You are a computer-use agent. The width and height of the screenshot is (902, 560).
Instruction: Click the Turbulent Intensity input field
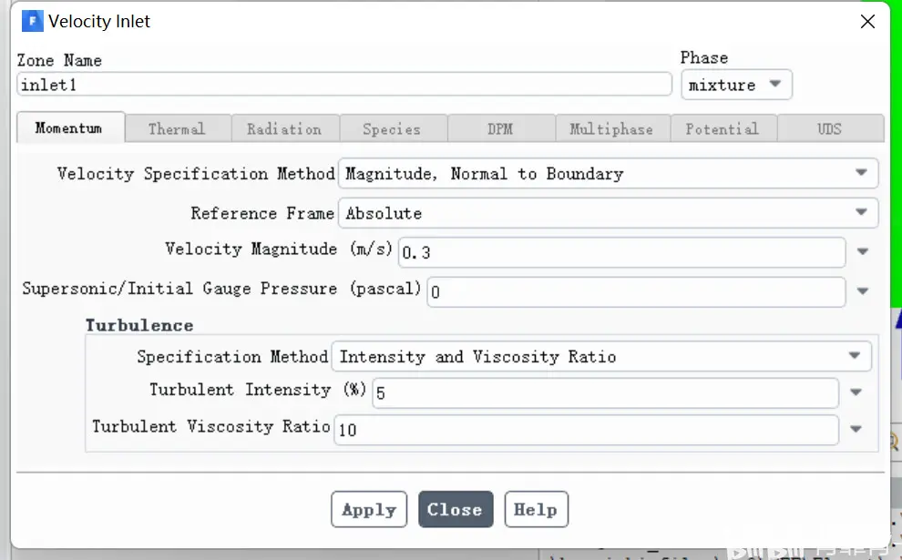[605, 392]
